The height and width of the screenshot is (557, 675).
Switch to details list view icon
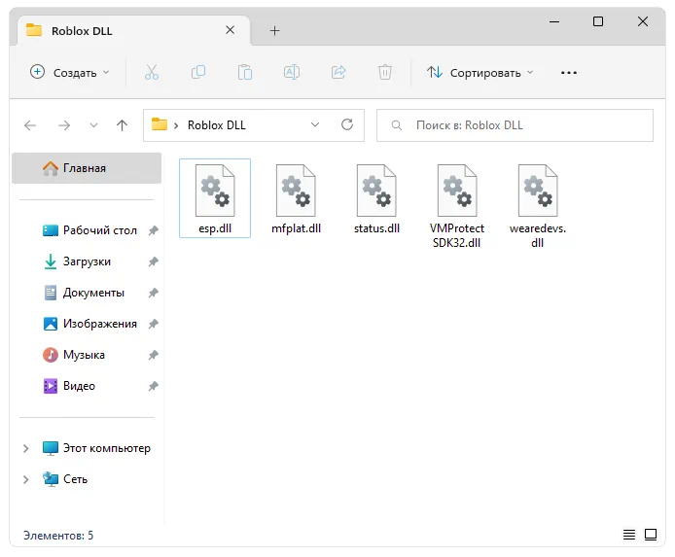[x=629, y=535]
